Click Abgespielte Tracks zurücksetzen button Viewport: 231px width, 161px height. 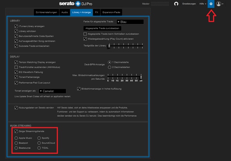102,28
